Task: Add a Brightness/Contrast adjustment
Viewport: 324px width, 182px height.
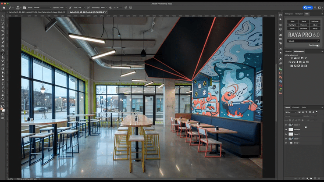Action: 292,58
